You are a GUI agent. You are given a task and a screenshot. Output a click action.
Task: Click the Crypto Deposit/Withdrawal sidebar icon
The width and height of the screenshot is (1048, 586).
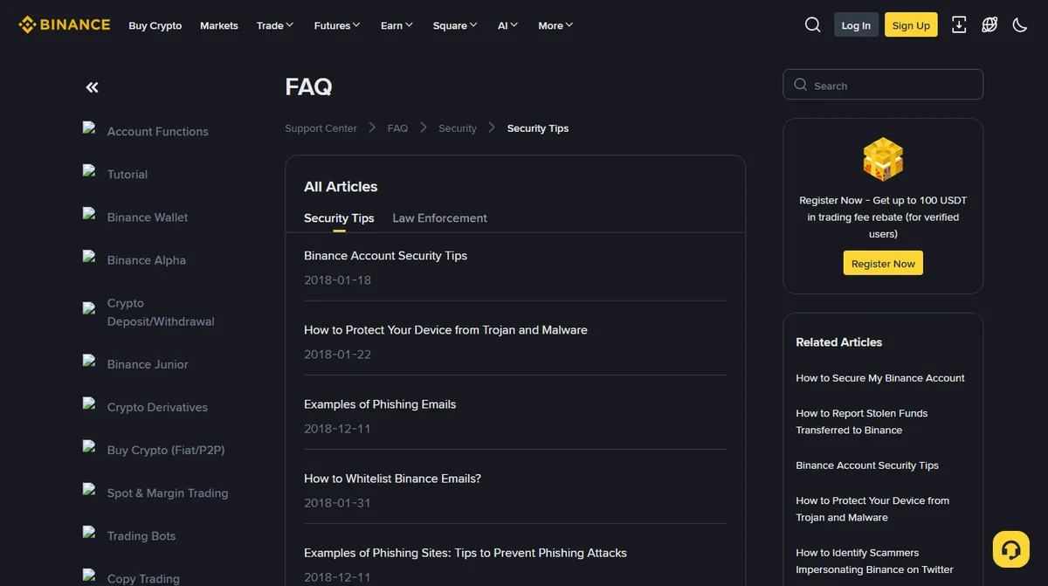(89, 308)
